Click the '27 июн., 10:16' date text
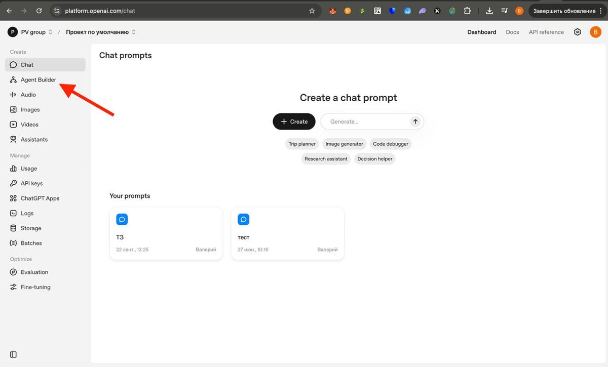Viewport: 608px width, 367px height. (x=253, y=250)
